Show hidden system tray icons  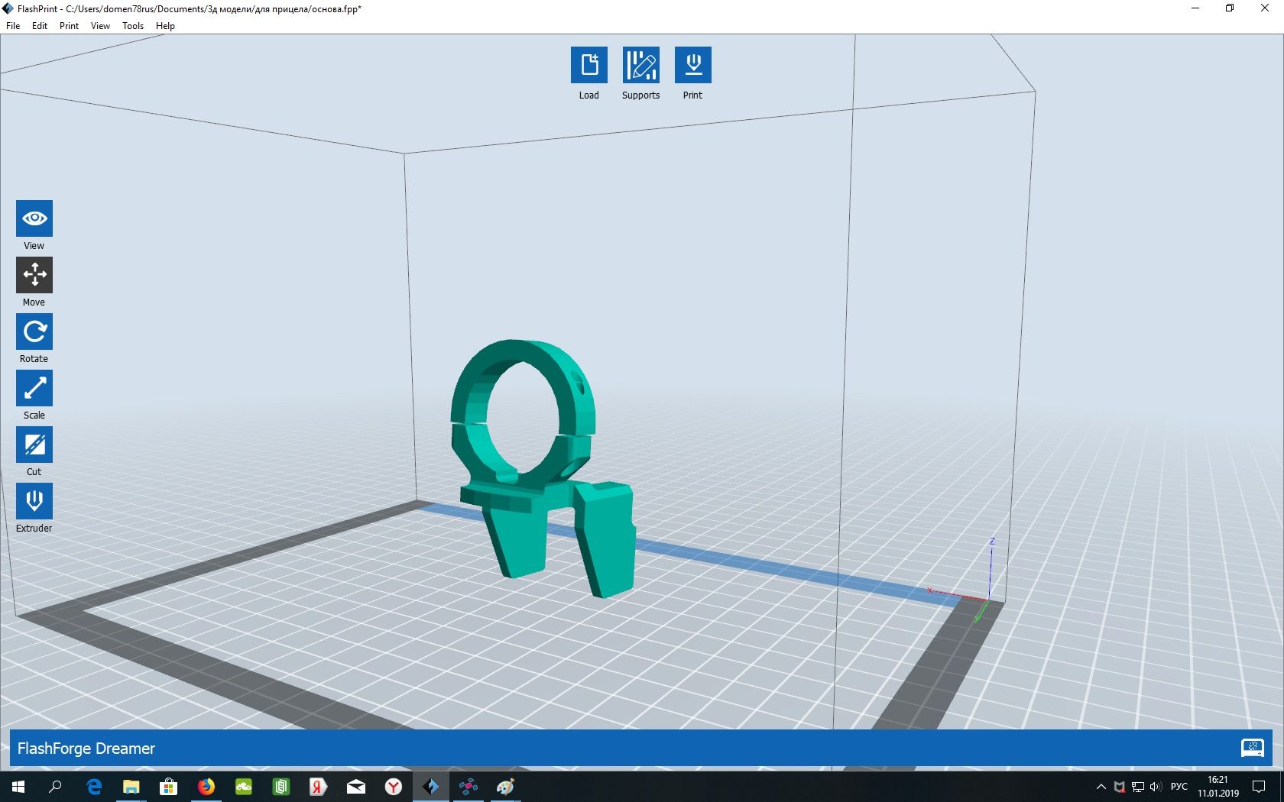1101,787
